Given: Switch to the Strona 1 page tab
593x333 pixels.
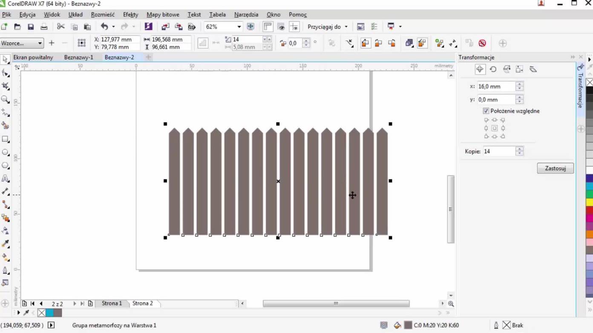Looking at the screenshot, I should (x=112, y=303).
